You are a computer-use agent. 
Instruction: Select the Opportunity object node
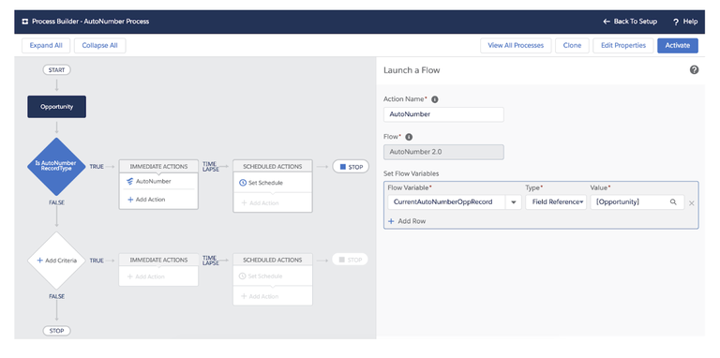pos(56,107)
